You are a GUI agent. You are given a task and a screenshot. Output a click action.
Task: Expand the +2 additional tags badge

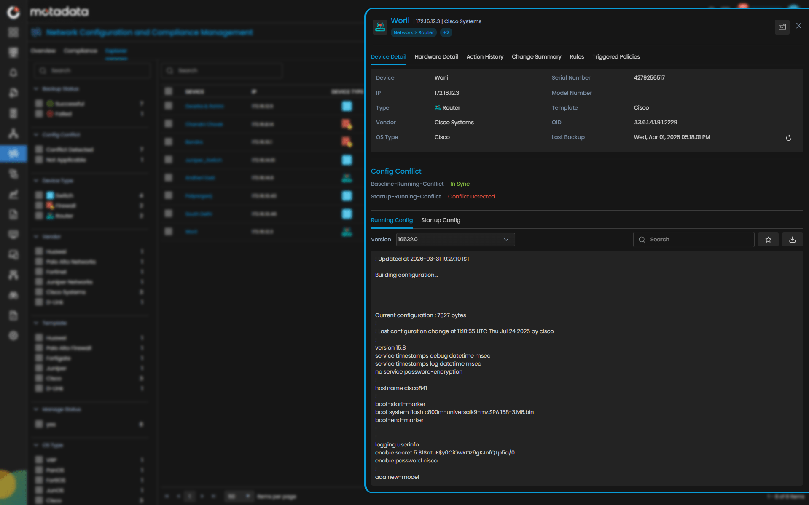point(446,32)
